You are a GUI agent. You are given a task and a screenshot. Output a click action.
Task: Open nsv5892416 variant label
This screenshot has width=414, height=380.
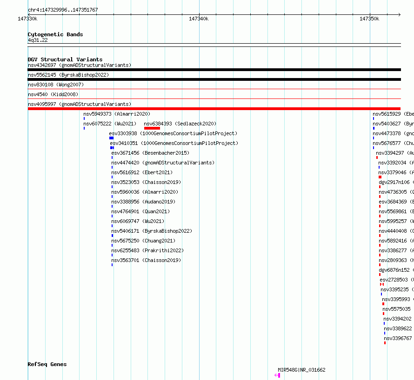point(396,241)
